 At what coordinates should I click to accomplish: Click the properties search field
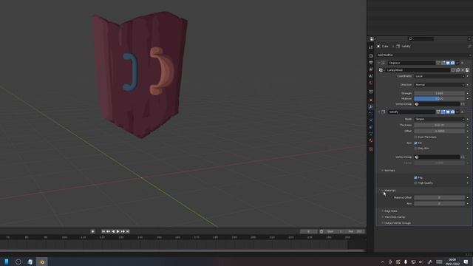point(421,38)
